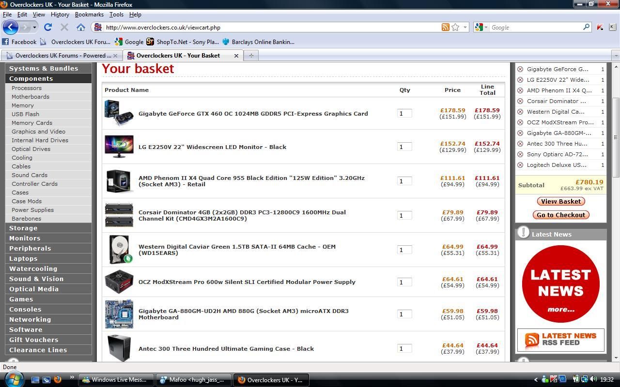Click the address bar URL field

click(x=271, y=27)
